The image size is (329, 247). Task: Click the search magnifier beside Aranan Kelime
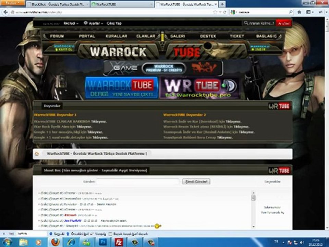[246, 23]
